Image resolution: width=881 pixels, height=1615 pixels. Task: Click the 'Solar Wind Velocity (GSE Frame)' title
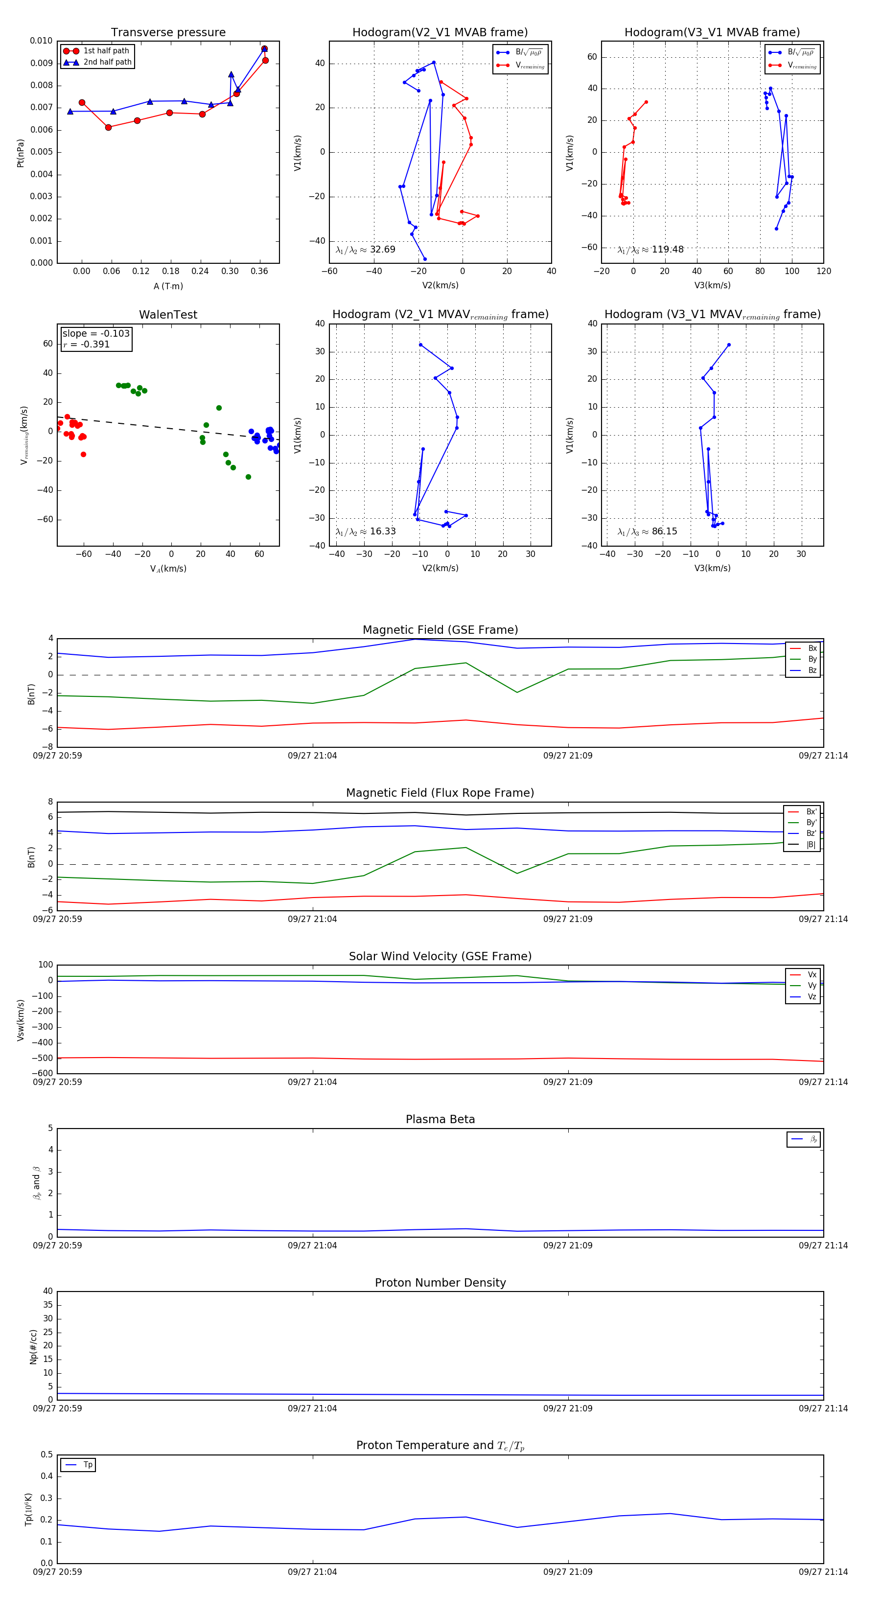click(x=440, y=956)
